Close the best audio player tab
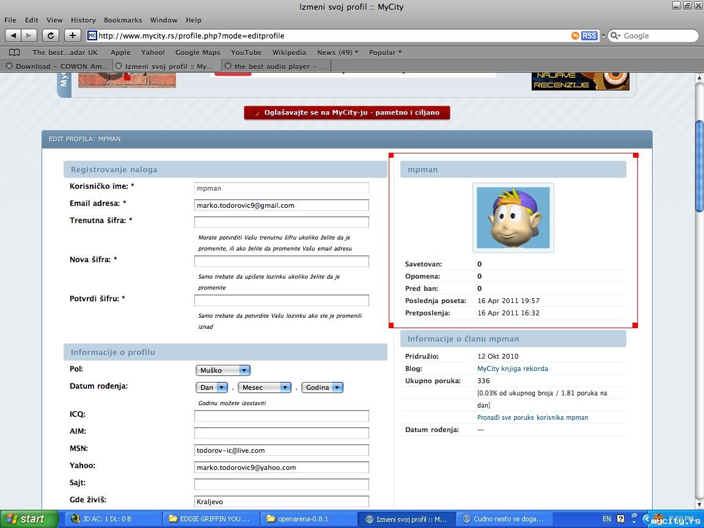The height and width of the screenshot is (528, 704). (x=227, y=66)
